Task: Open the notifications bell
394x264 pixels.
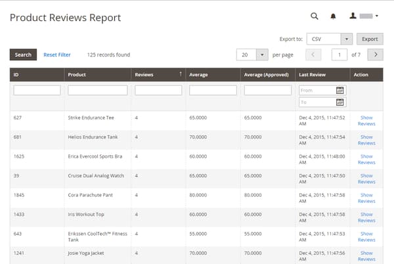Action: [333, 16]
